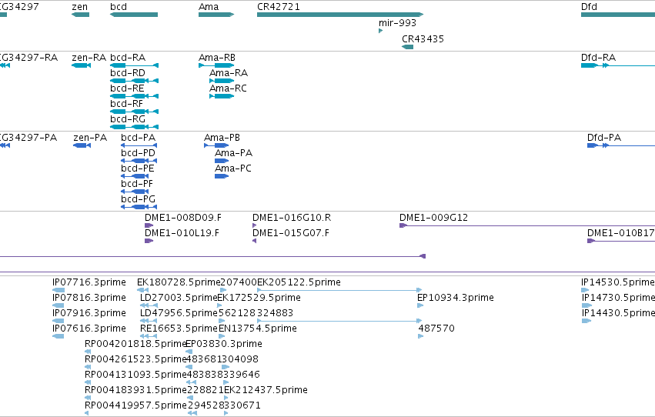This screenshot has height=417, width=655.
Task: Select the RP004201818.5prime EST
Action: click(x=88, y=352)
